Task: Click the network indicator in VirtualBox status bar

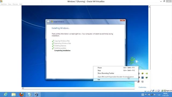Action: [153, 91]
